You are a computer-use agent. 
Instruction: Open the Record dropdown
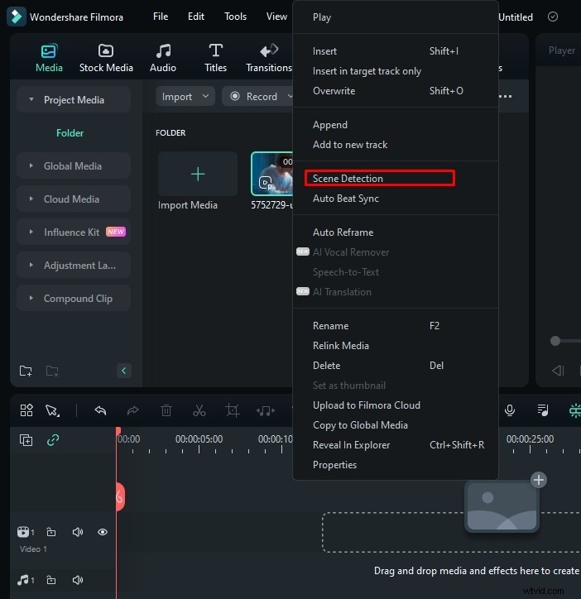pos(258,96)
